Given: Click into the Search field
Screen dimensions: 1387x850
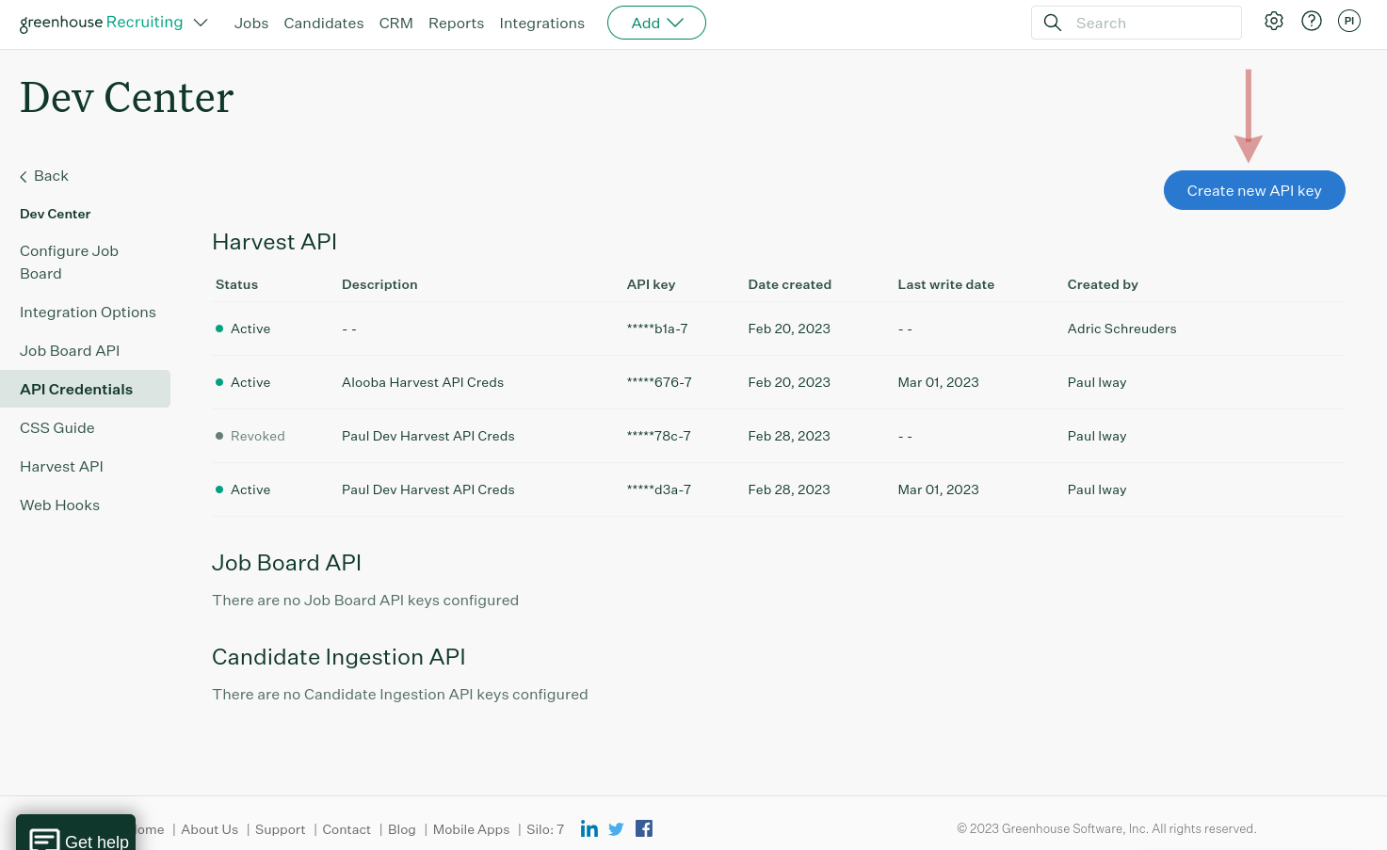Looking at the screenshot, I should point(1137,23).
